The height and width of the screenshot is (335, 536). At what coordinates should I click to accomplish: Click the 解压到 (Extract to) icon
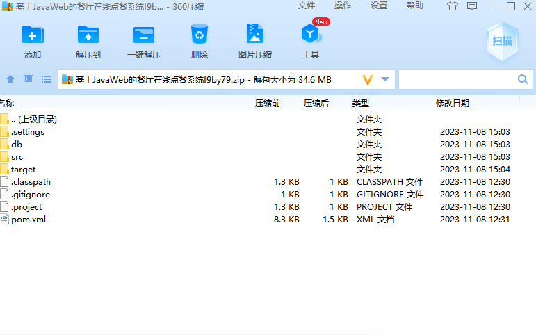(88, 35)
